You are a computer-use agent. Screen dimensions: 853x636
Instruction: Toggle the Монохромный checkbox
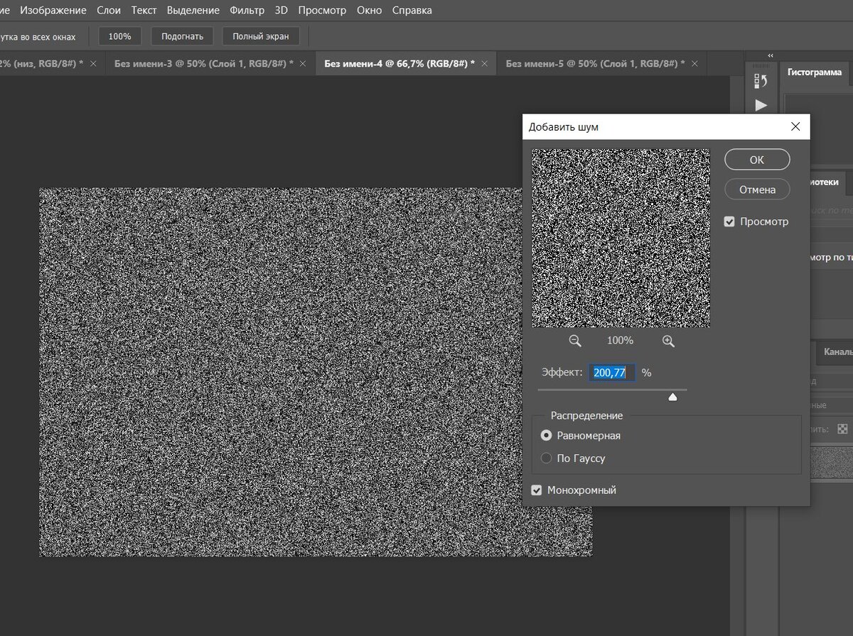coord(537,490)
